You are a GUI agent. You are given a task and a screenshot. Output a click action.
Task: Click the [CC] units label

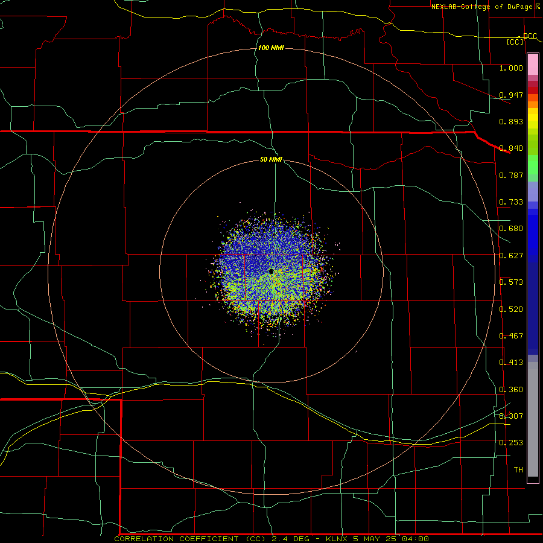[x=515, y=42]
